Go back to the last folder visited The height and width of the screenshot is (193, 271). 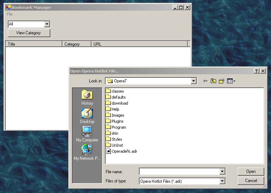pyautogui.click(x=205, y=81)
